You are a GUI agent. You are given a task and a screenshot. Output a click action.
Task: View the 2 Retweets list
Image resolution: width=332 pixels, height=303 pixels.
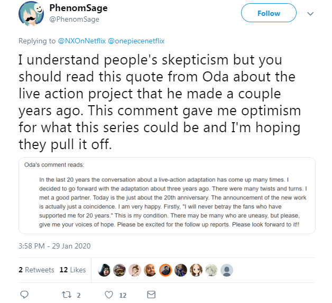click(36, 270)
